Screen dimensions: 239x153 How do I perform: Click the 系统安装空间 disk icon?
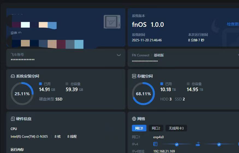tap(13, 76)
